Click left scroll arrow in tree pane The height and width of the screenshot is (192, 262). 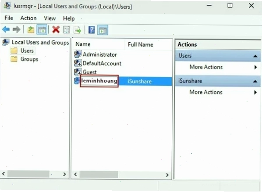click(4, 174)
